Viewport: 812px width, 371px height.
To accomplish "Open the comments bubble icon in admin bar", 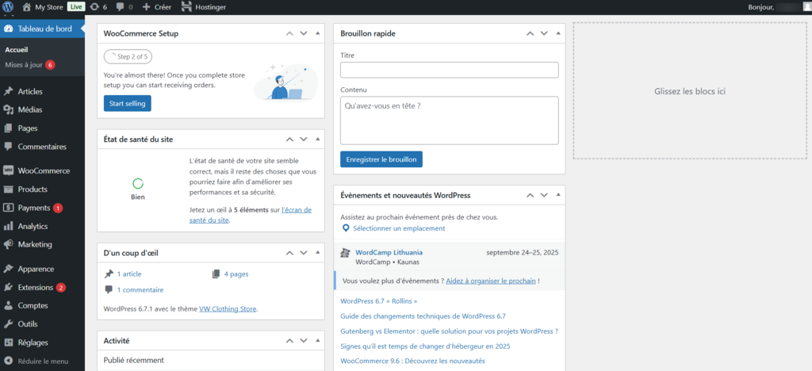I will tap(121, 7).
